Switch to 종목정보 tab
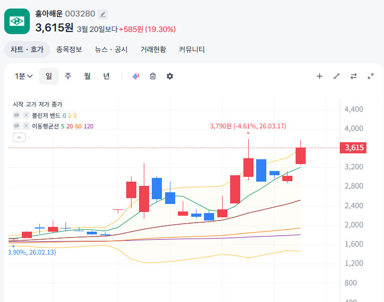 point(69,50)
